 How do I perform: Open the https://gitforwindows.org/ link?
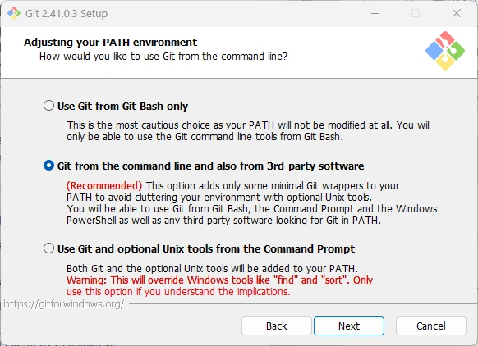tap(64, 303)
